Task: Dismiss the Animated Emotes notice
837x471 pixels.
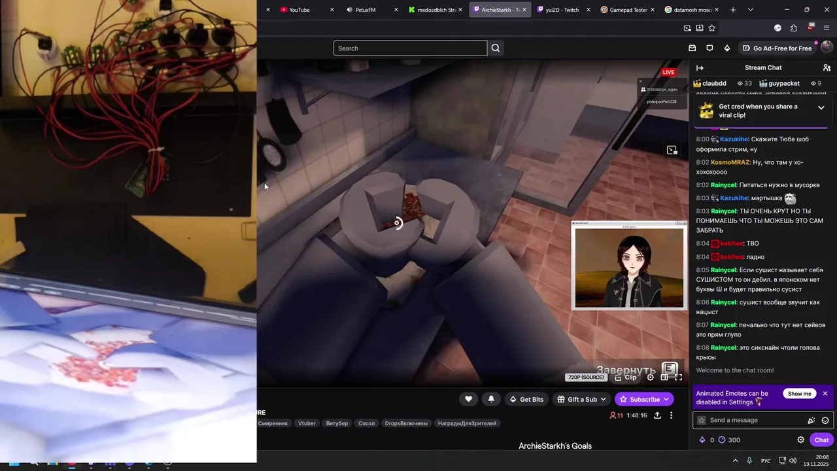Action: pyautogui.click(x=825, y=394)
